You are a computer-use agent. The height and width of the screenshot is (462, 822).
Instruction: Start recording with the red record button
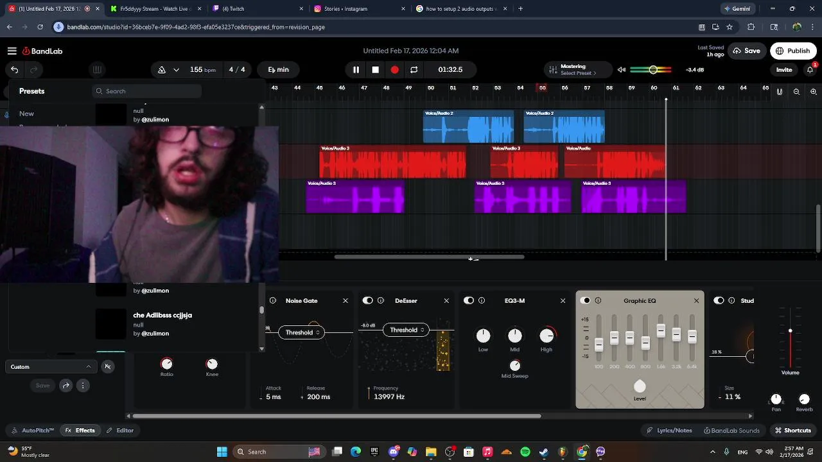point(394,69)
